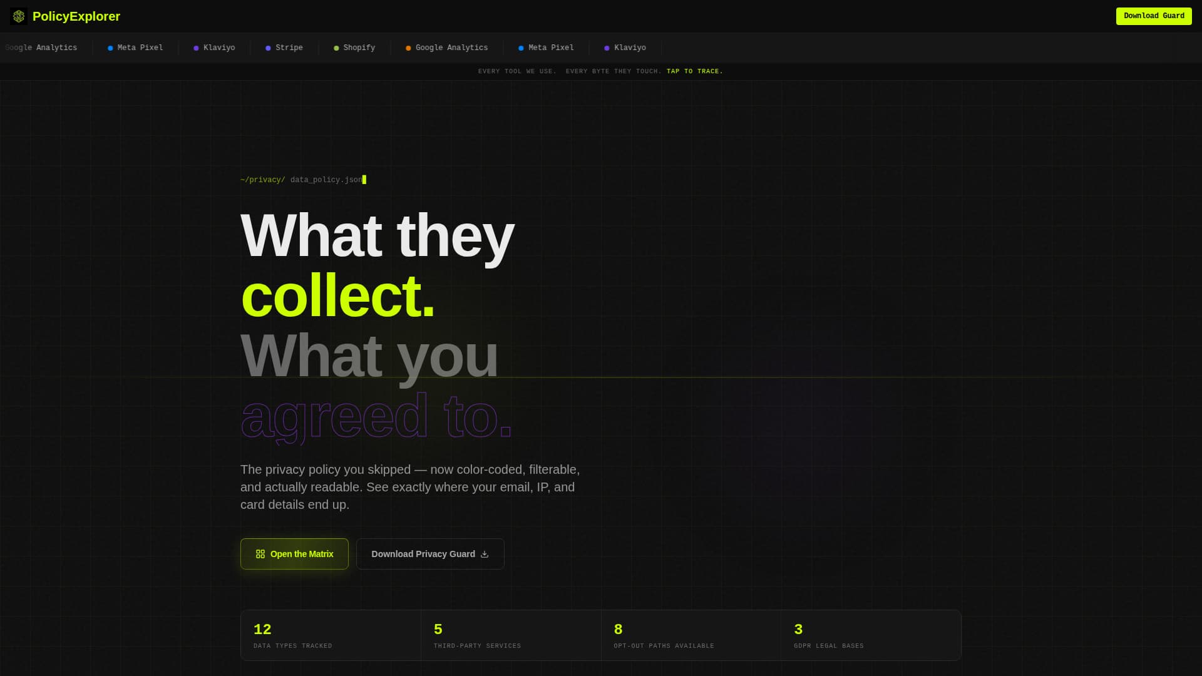Click the 3 GDPR Legal Bases stat card

tap(871, 635)
